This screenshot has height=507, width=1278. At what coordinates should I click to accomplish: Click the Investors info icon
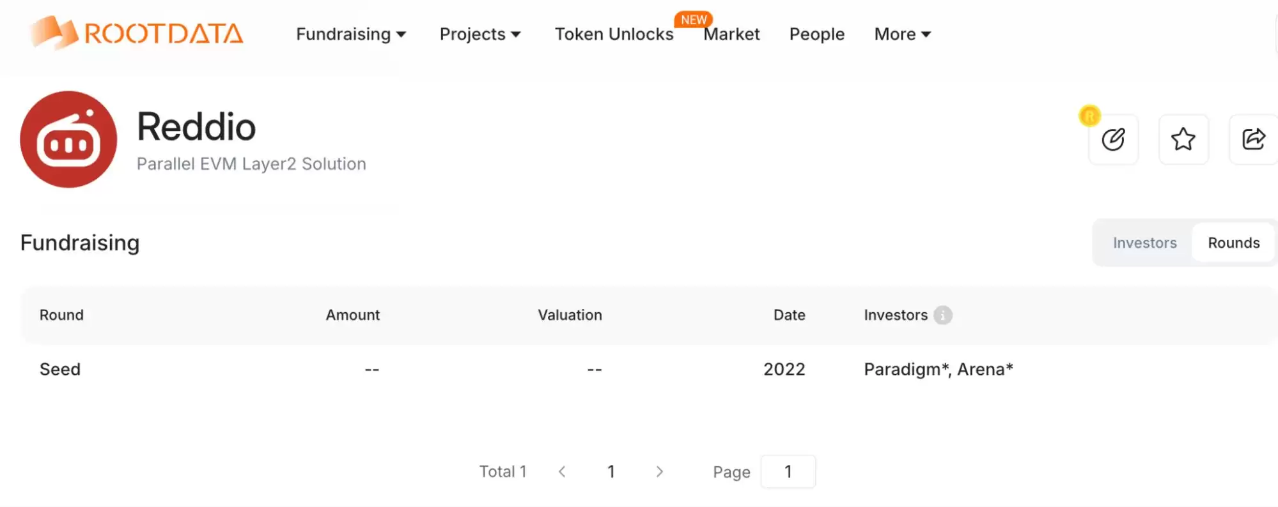943,315
